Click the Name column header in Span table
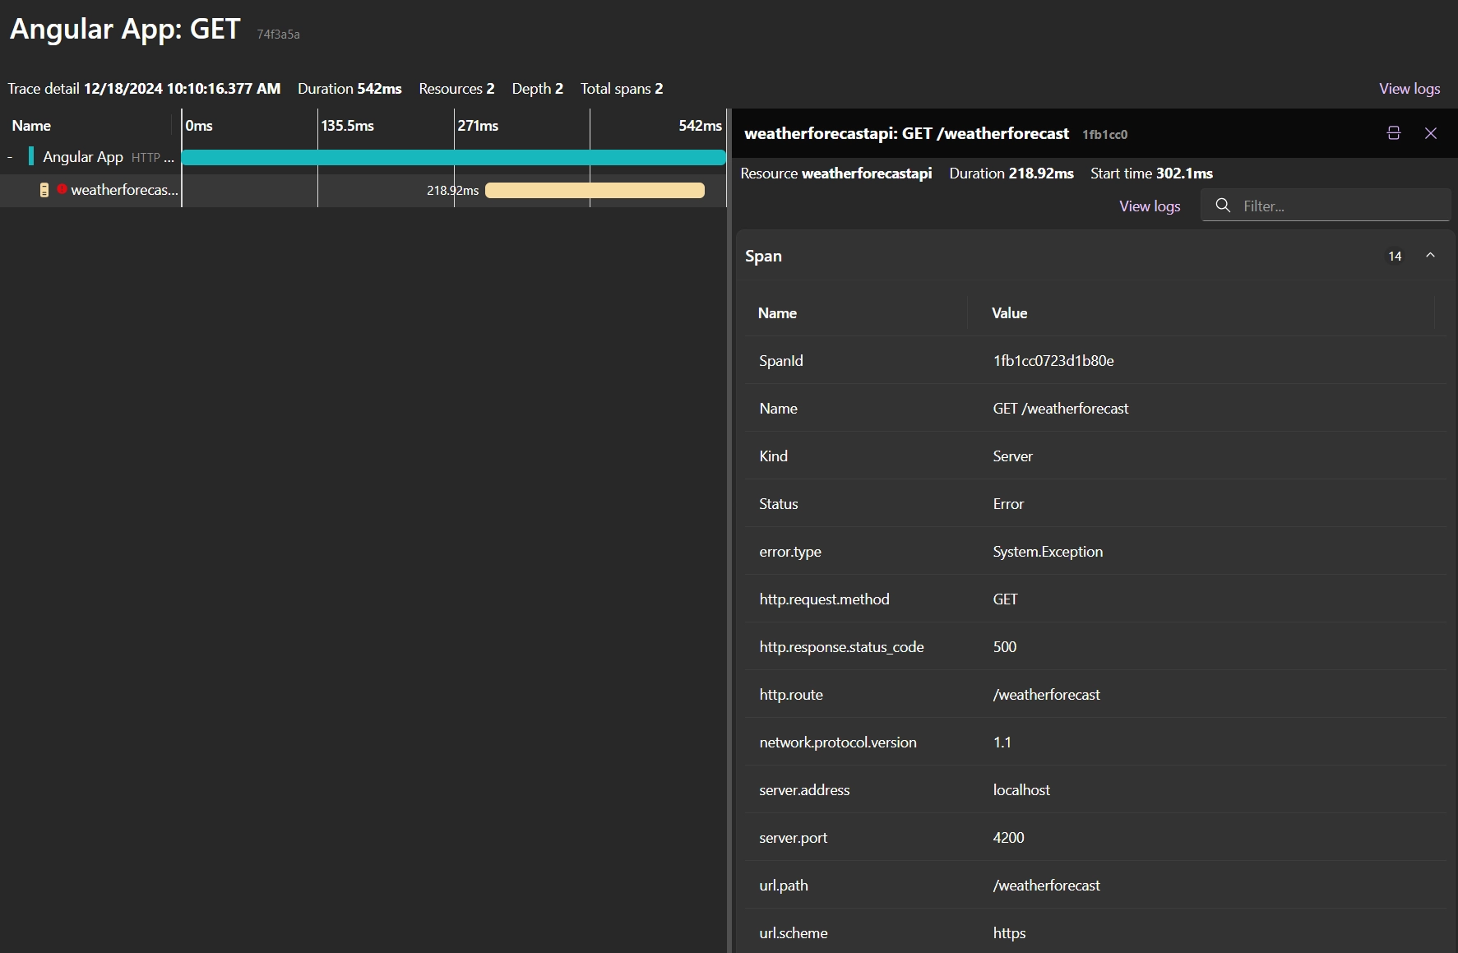 point(777,313)
